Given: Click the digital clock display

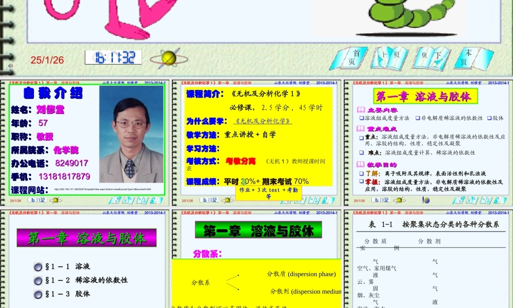Looking at the screenshot, I should 110,57.
